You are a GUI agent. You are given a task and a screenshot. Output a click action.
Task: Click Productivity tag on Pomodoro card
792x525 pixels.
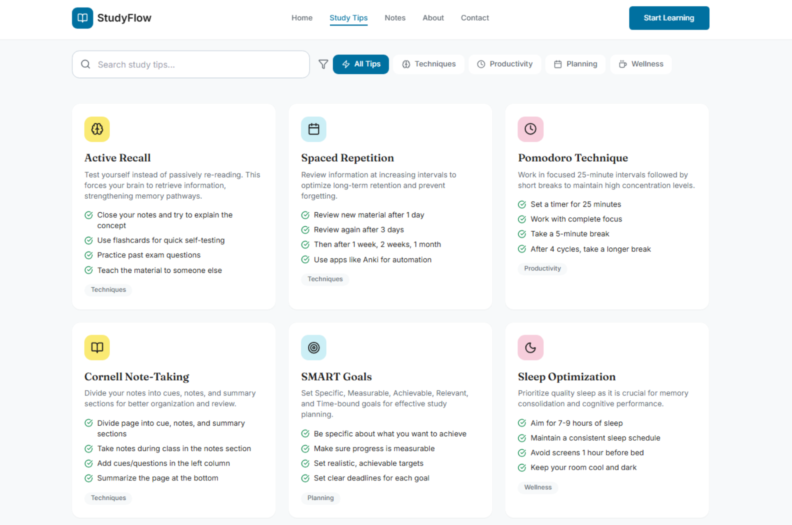pyautogui.click(x=542, y=268)
